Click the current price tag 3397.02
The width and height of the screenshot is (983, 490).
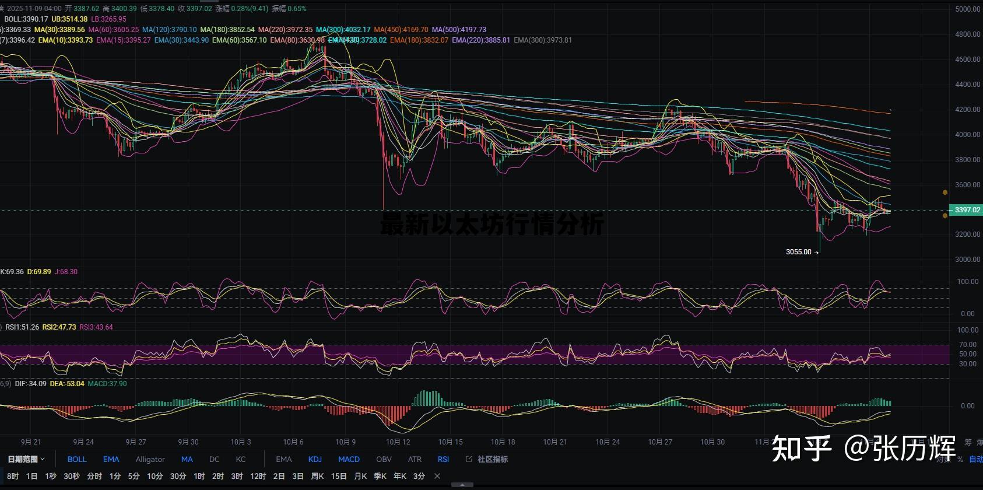pyautogui.click(x=966, y=209)
